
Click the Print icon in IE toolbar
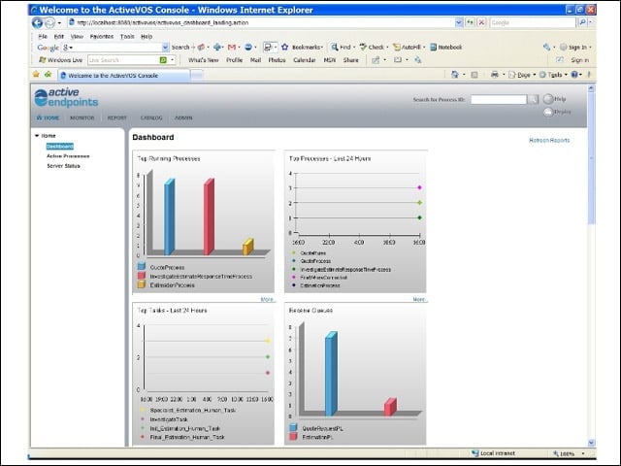coord(495,75)
